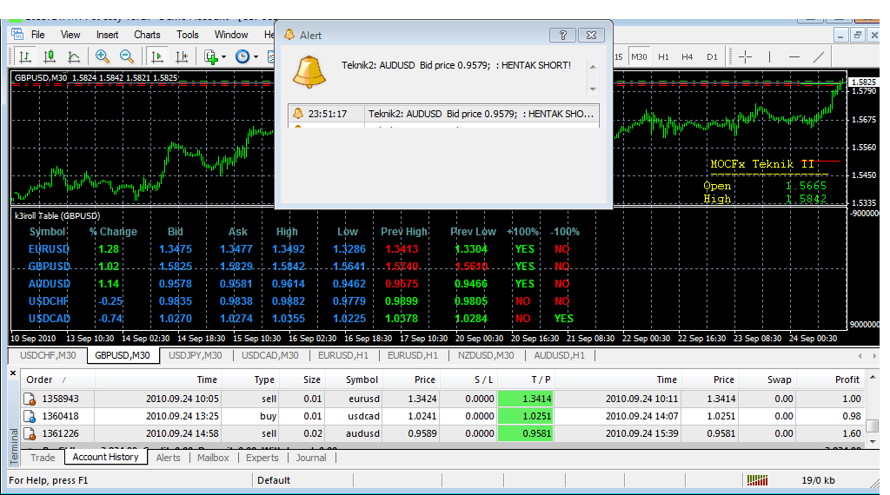Click the Alert dialog bell title icon
The width and height of the screenshot is (890, 495).
click(x=289, y=35)
